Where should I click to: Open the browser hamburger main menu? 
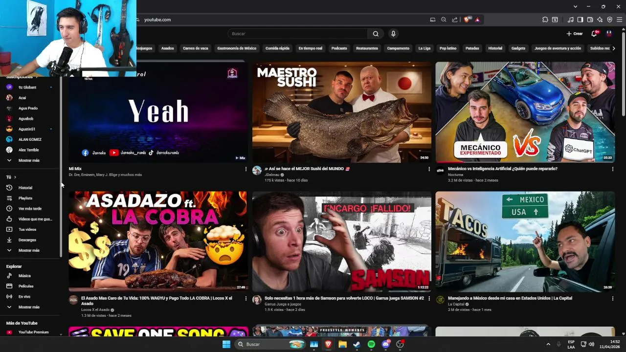click(619, 20)
